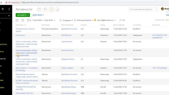Open the responsible Абдувили Елена
Image resolution: width=169 pixels, height=95 pixels.
tap(68, 59)
